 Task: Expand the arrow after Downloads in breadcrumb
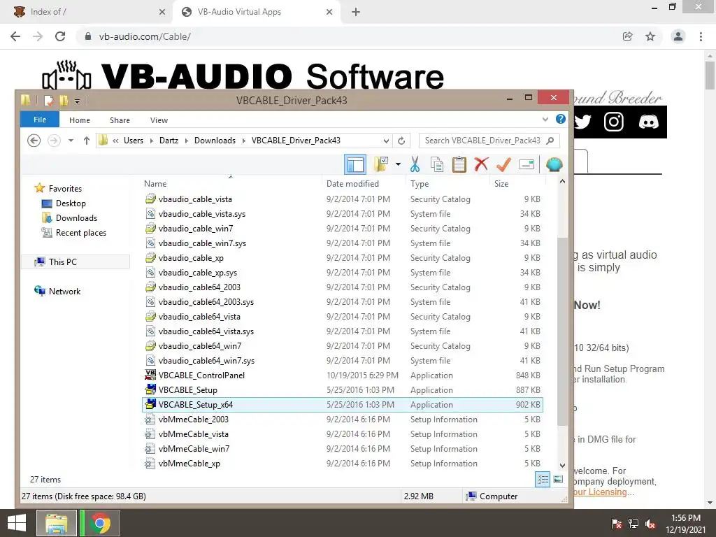[243, 141]
